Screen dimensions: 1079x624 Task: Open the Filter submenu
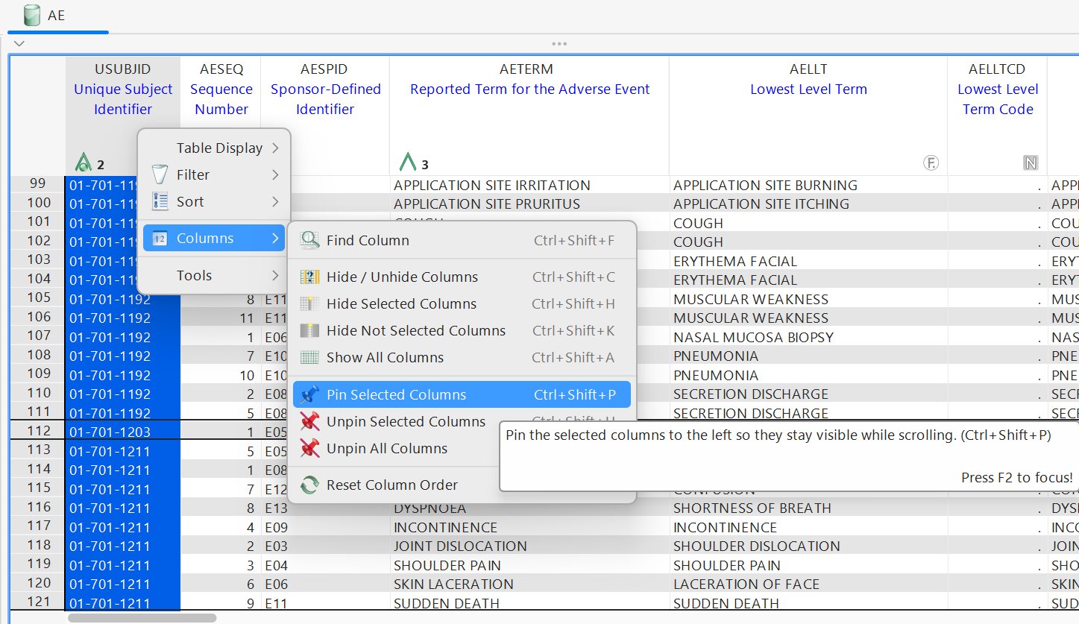click(215, 175)
